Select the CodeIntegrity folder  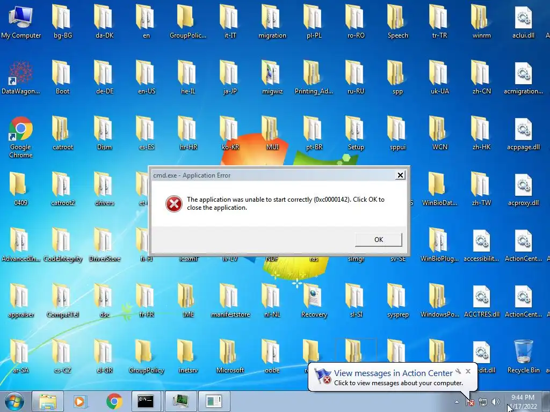click(x=62, y=245)
